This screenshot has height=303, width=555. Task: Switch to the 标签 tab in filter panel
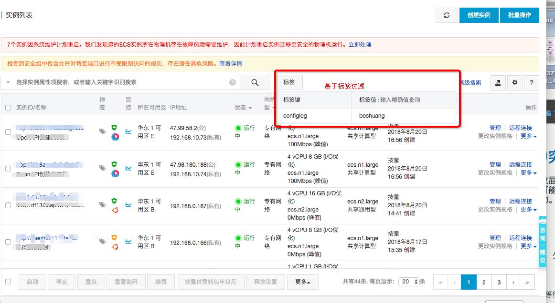[288, 82]
